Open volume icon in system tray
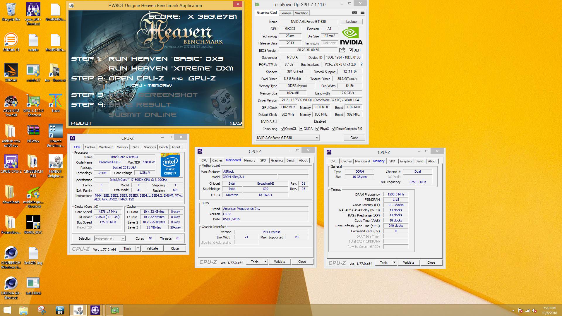This screenshot has width=562, height=316. click(534, 310)
